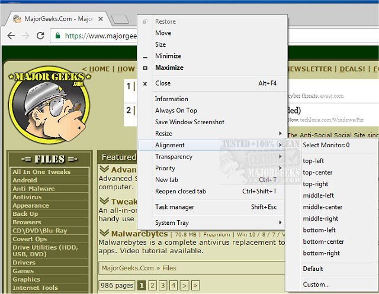
Task: Open Appearance files category
Action: click(49, 206)
